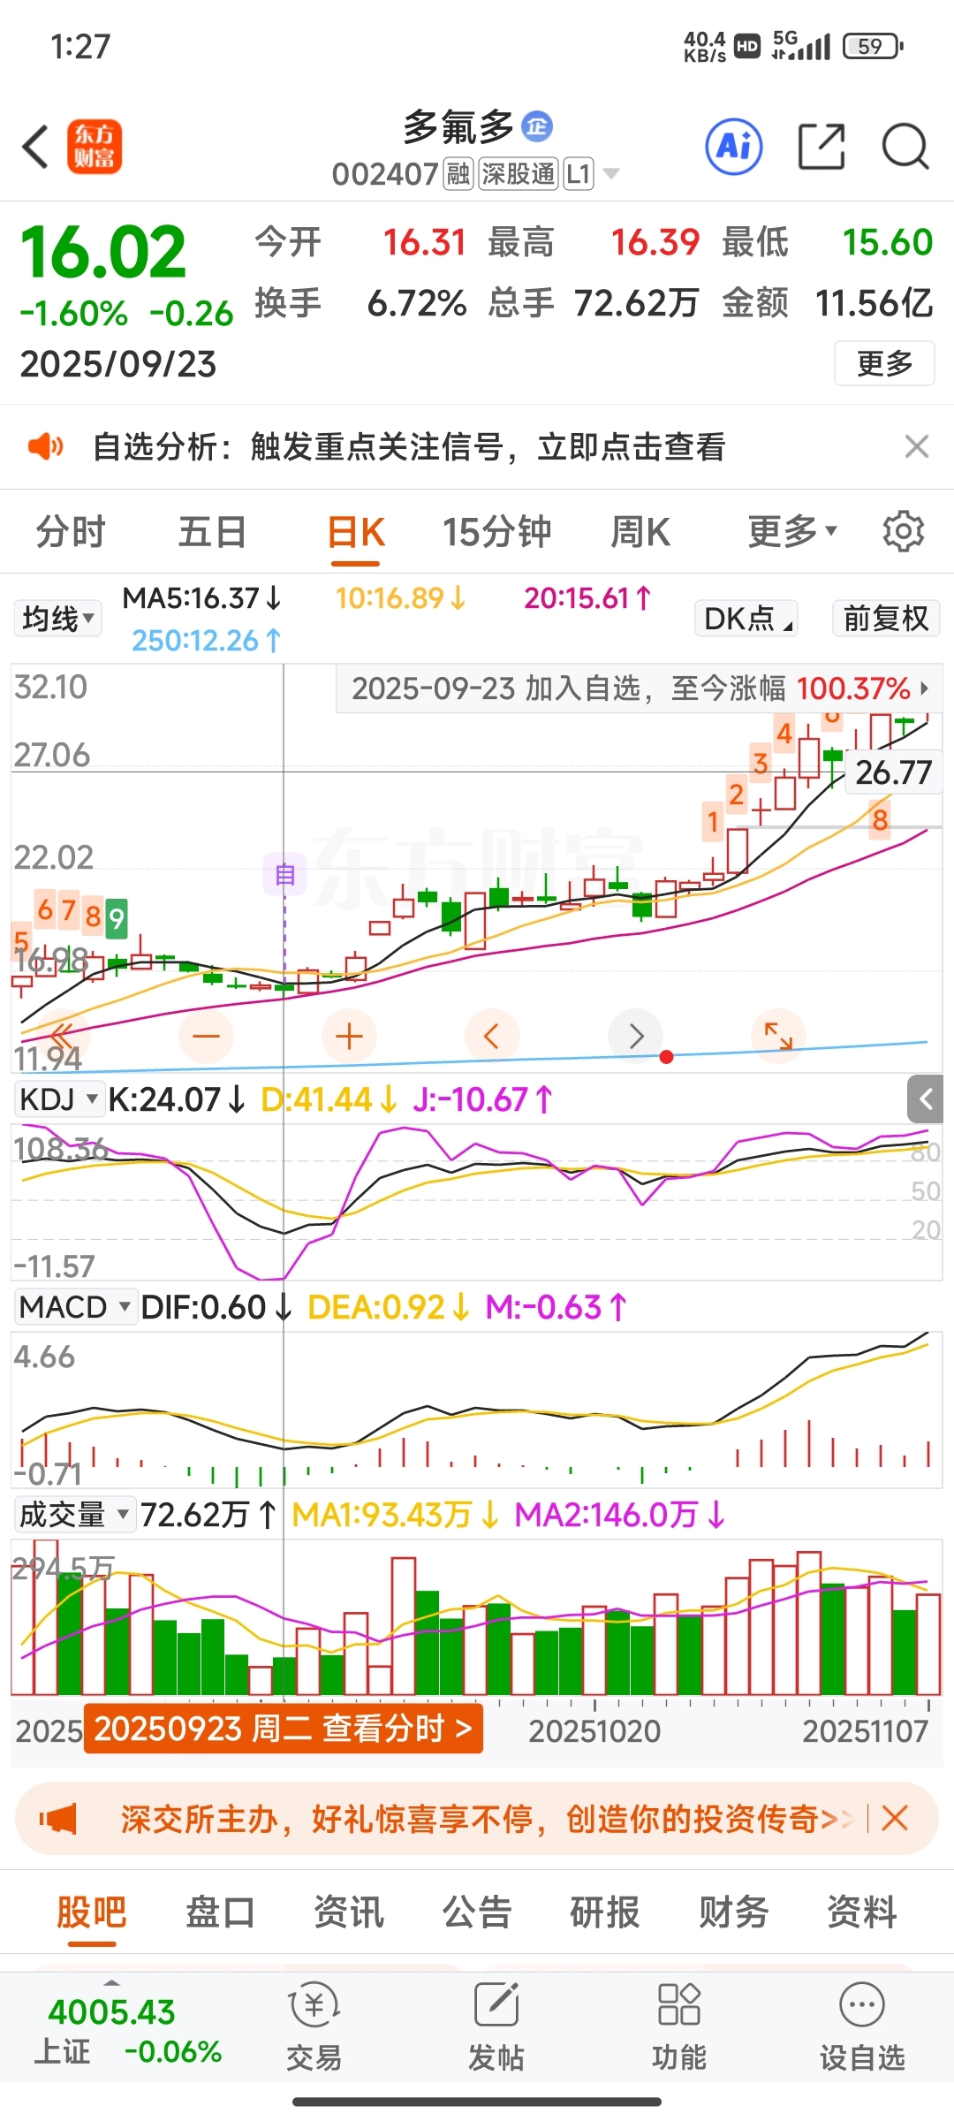The height and width of the screenshot is (2121, 954).
Task: Switch to 15分钟 chart tab
Action: 497,532
